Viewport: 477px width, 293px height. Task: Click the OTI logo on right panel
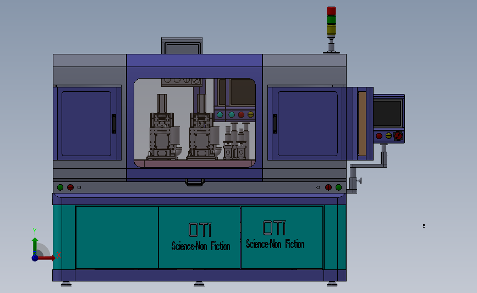[275, 228]
